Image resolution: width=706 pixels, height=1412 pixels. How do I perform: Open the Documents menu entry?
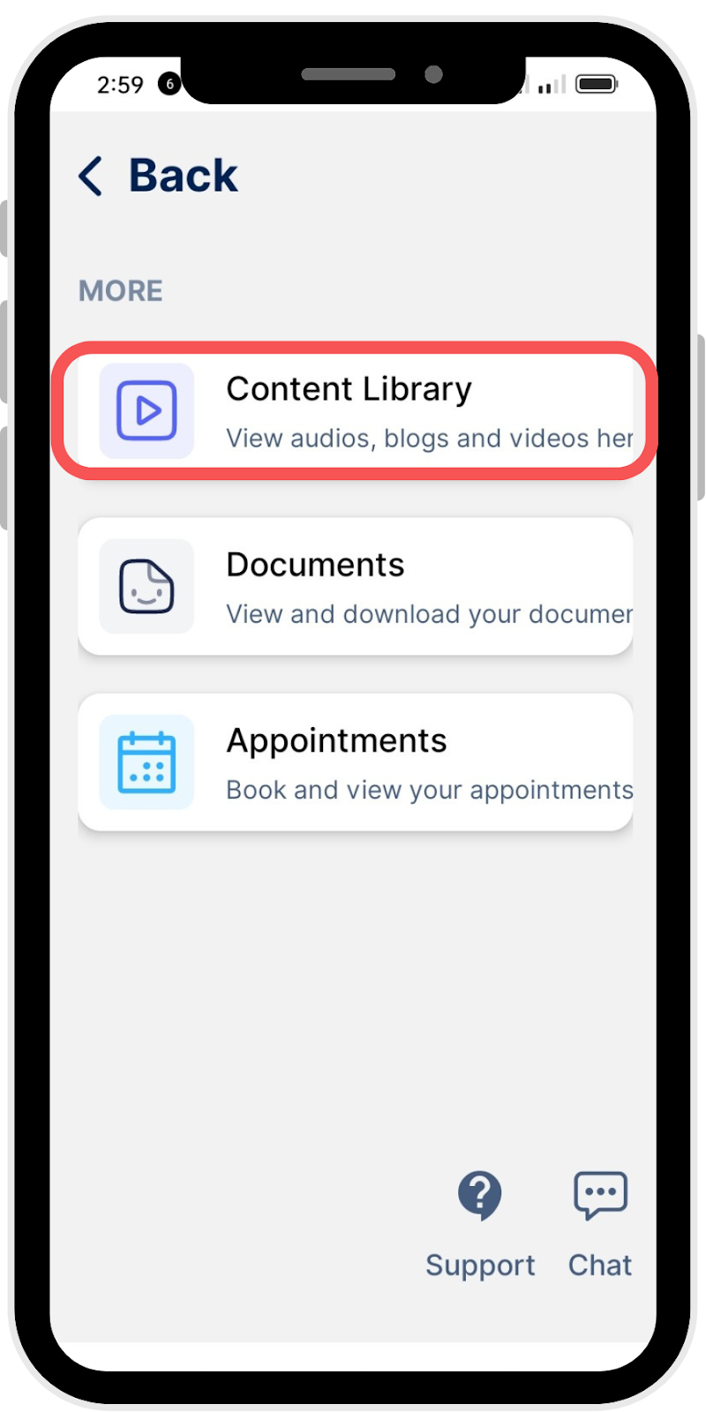(x=356, y=586)
